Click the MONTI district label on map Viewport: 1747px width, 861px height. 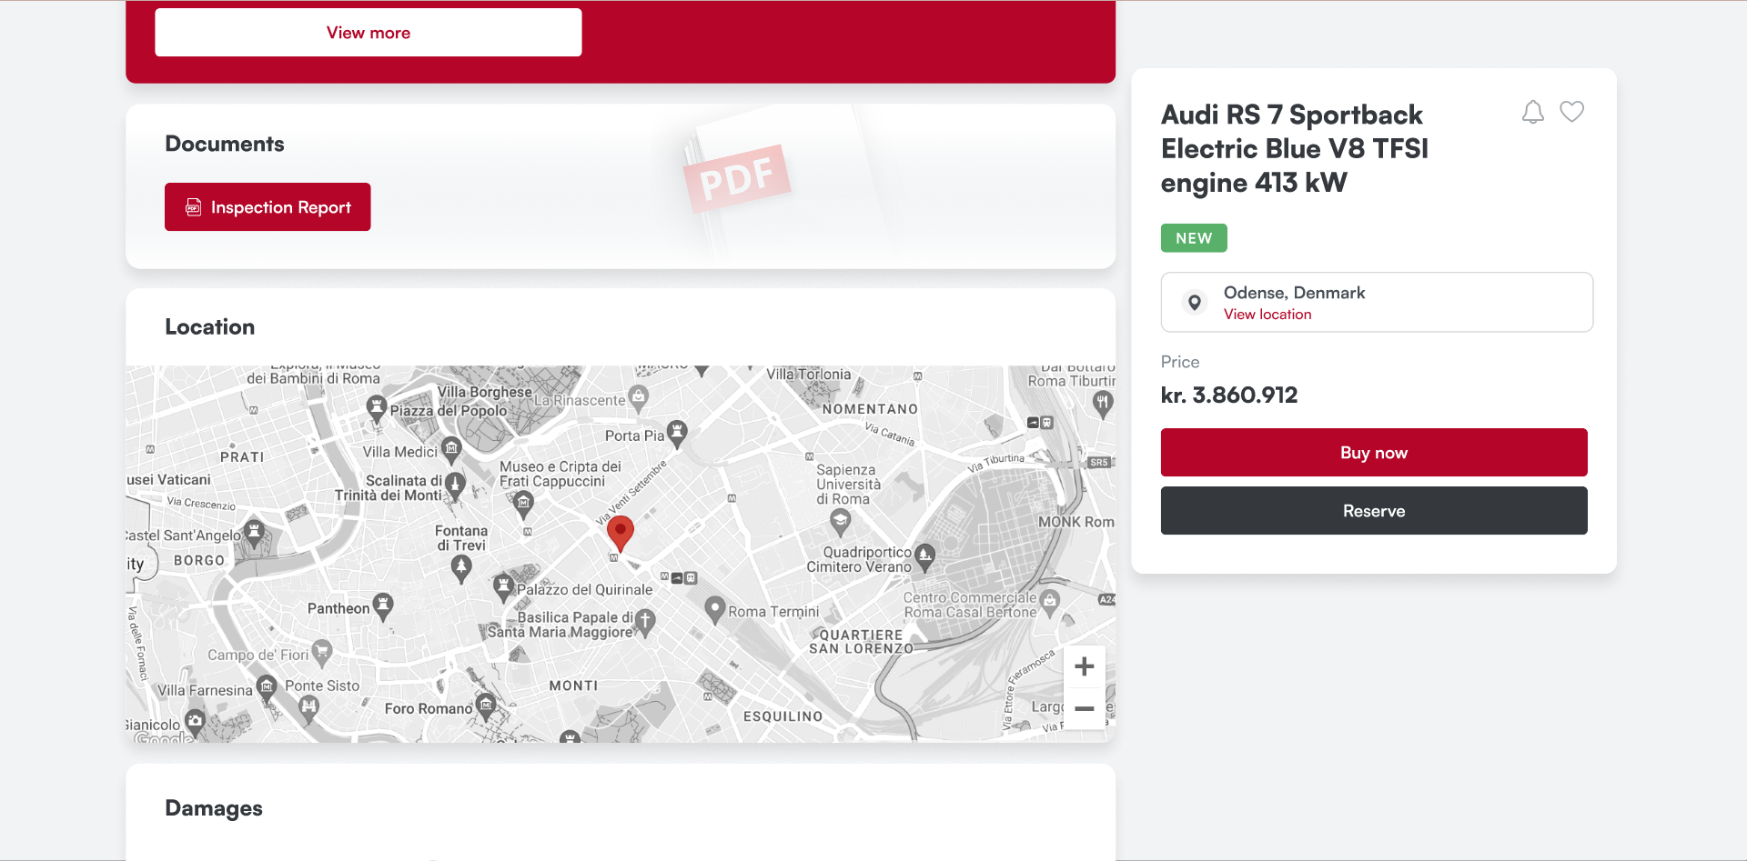coord(573,686)
